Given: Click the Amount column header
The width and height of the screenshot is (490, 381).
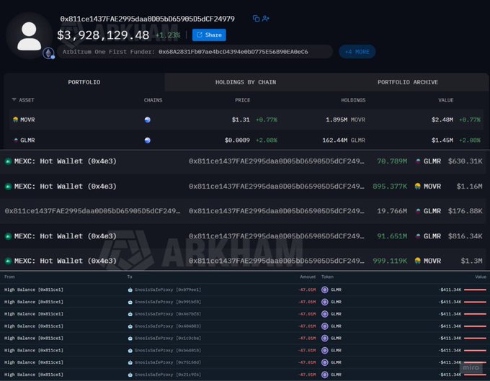Looking at the screenshot, I should tap(308, 277).
